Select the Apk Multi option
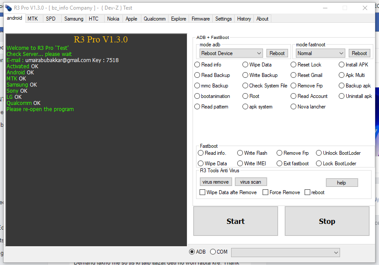 (352, 75)
